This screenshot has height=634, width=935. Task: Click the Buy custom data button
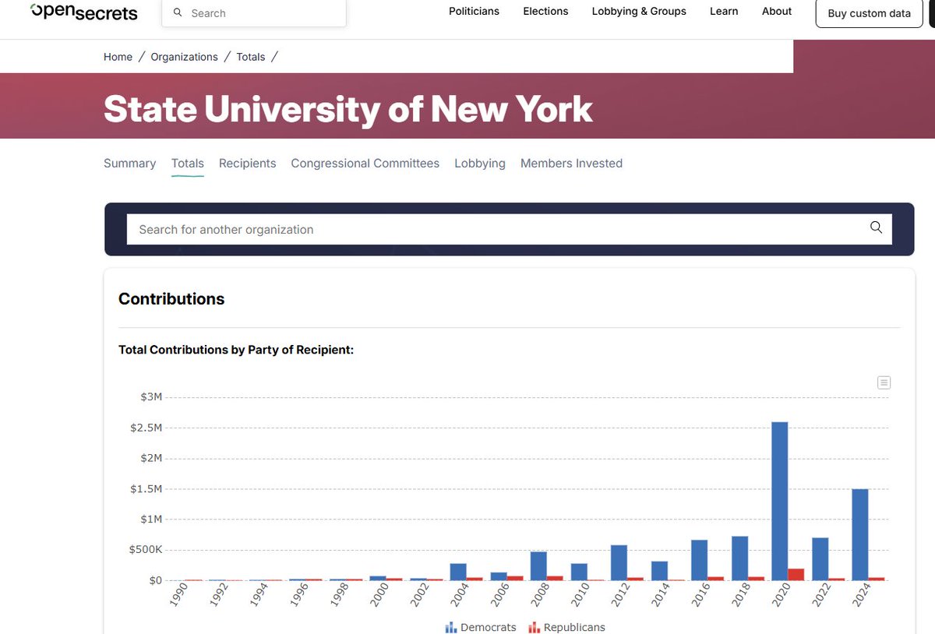click(x=869, y=13)
